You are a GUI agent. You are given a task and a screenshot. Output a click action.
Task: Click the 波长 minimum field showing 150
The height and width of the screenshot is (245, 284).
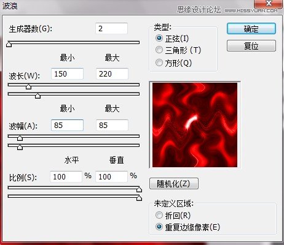67,73
